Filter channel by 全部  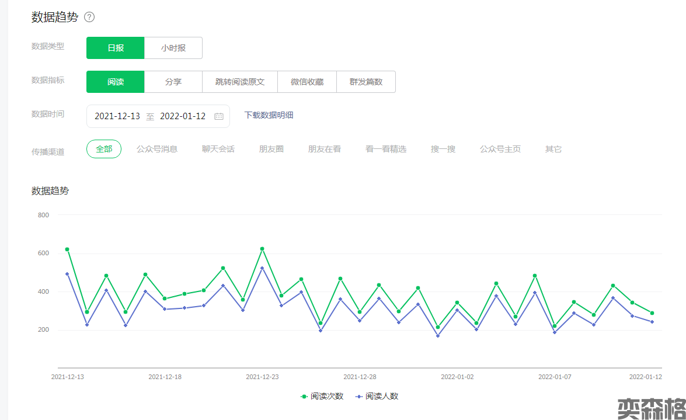click(104, 149)
